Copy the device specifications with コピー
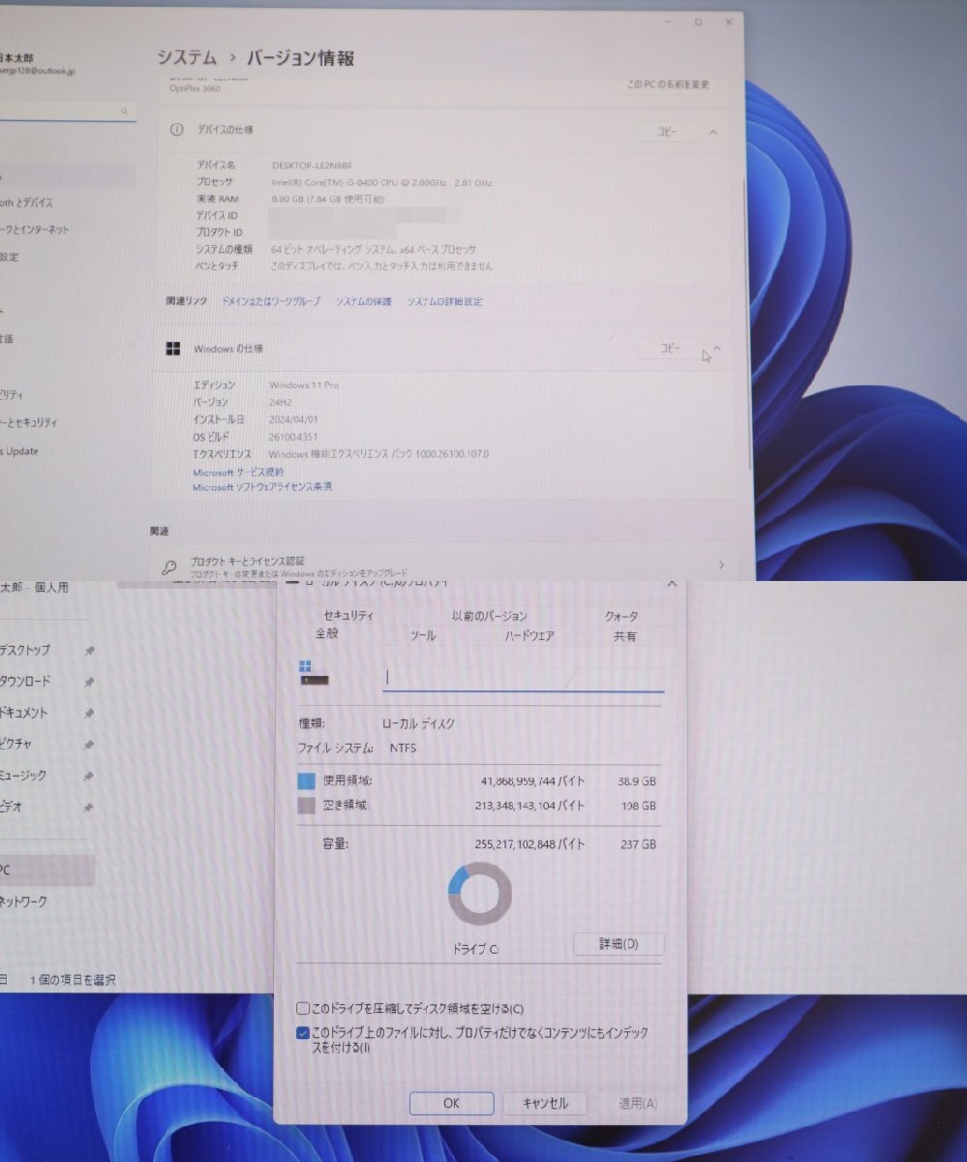 (668, 132)
